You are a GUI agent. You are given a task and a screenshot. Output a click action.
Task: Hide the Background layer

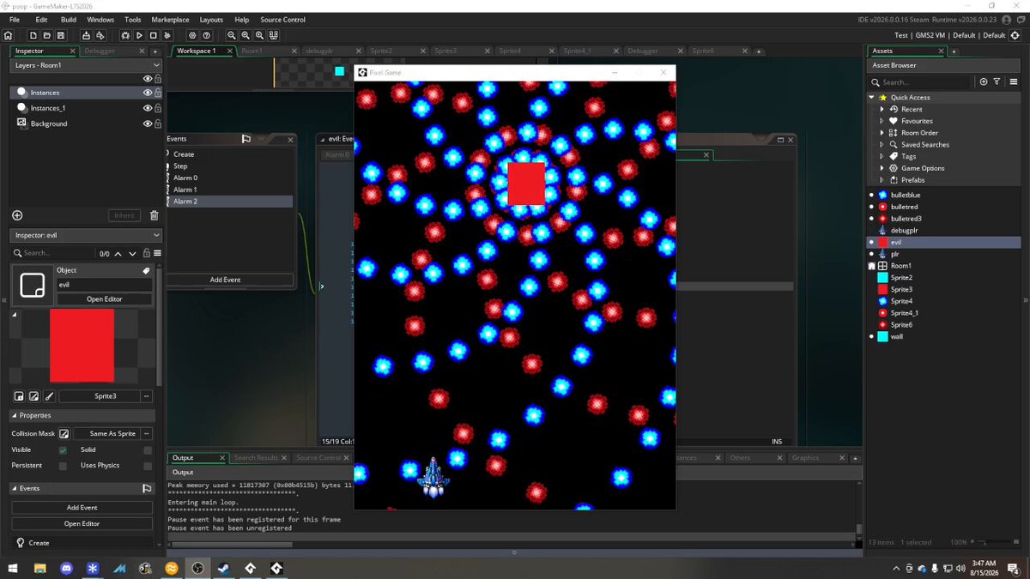148,124
